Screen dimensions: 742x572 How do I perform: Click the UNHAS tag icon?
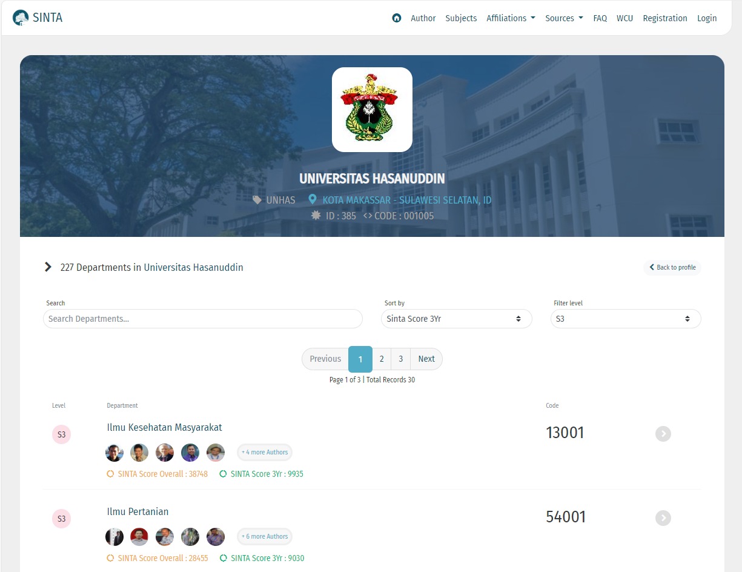tap(257, 200)
